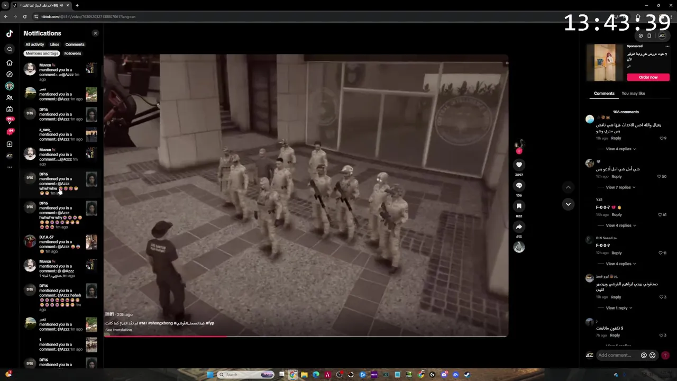Click the taskbar Search box
The image size is (677, 381).
(x=246, y=375)
